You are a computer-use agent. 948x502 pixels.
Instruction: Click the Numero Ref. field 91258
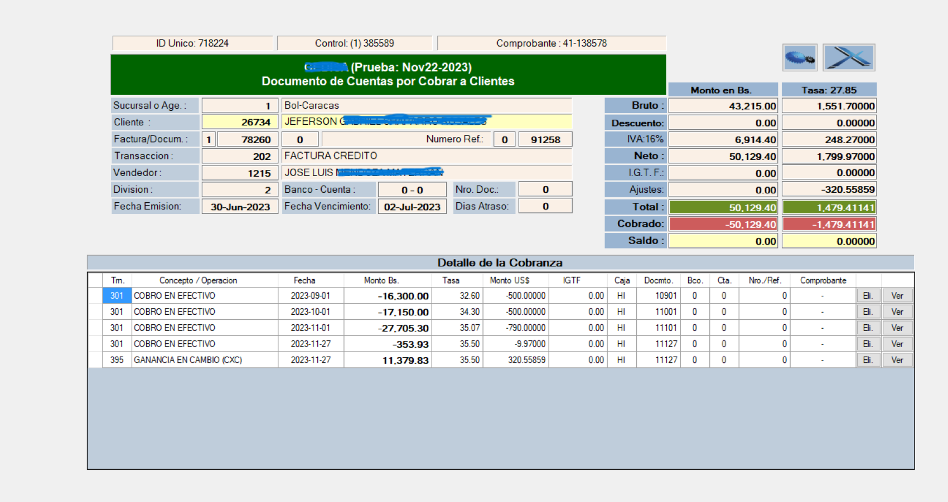coord(545,139)
